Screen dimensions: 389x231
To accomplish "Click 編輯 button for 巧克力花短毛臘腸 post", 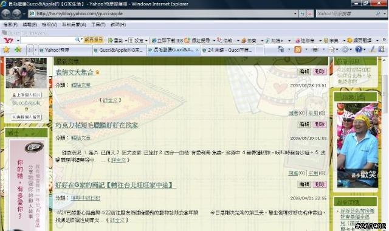I will (x=304, y=124).
